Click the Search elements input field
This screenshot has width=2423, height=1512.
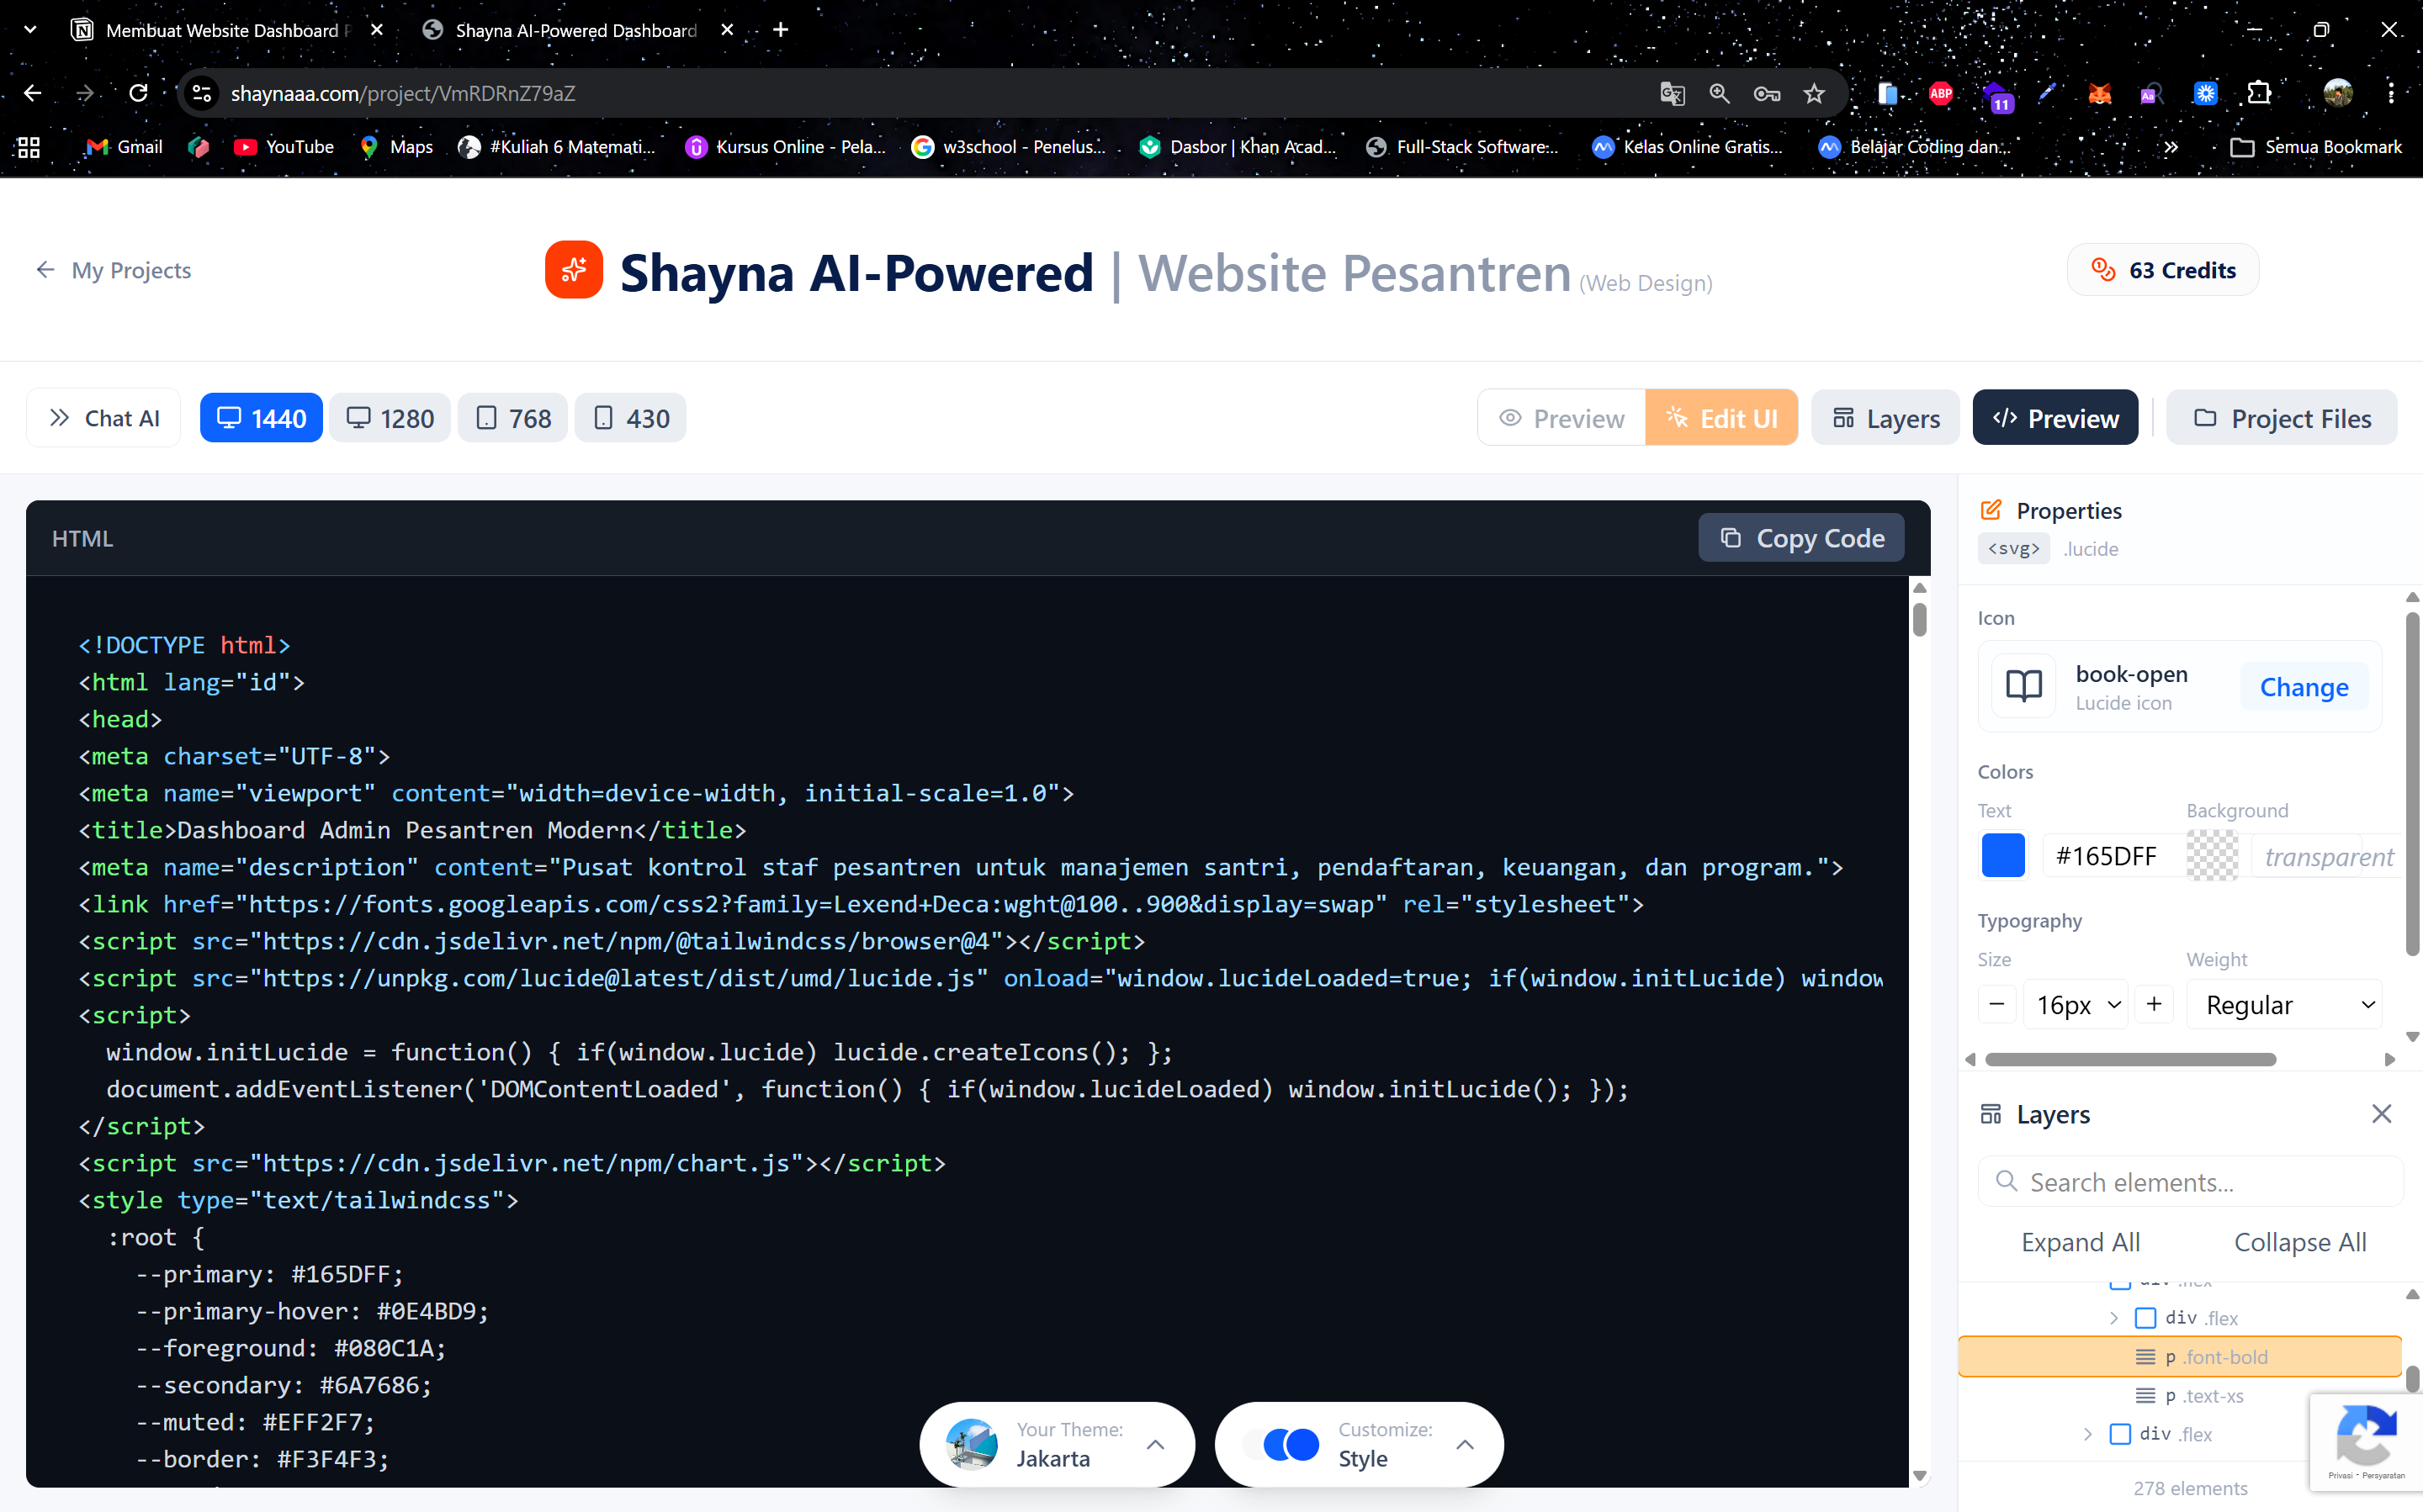click(2190, 1181)
